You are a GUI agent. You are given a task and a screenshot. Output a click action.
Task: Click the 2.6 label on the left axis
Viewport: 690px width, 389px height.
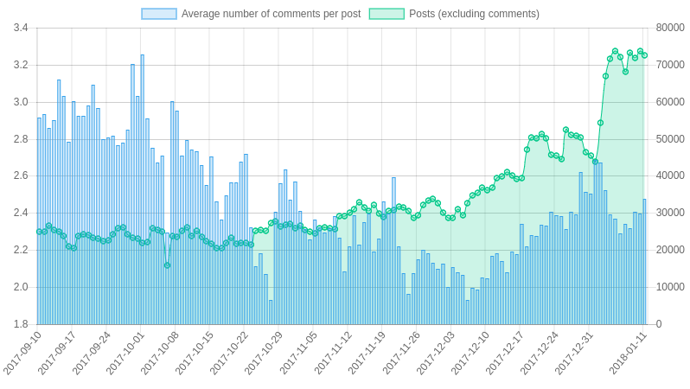(21, 175)
